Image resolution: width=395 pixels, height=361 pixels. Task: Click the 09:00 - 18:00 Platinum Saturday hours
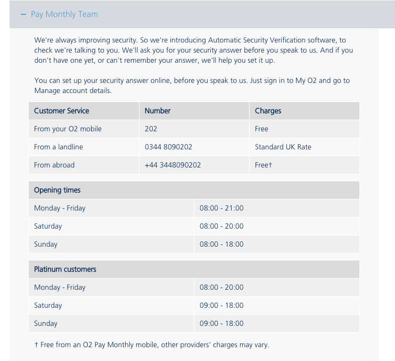point(221,305)
